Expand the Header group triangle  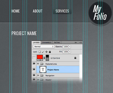[38, 80]
